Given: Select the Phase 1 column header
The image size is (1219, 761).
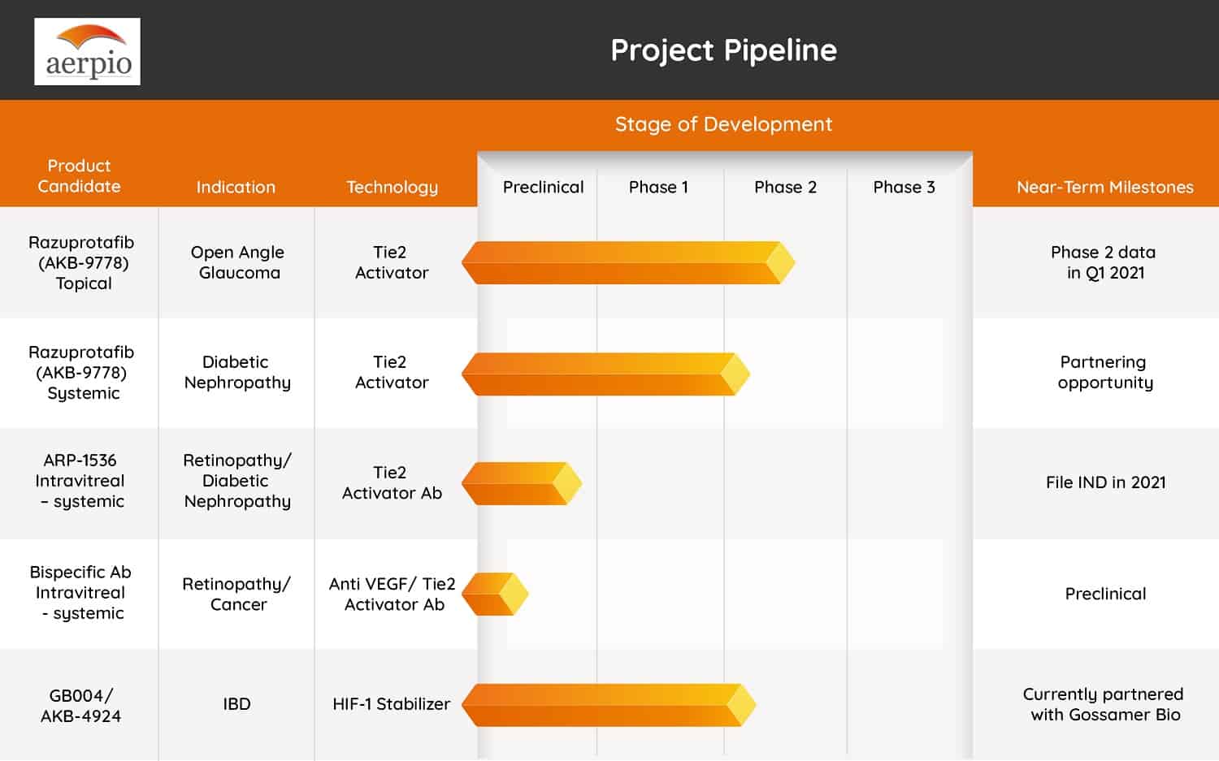Looking at the screenshot, I should click(x=658, y=187).
